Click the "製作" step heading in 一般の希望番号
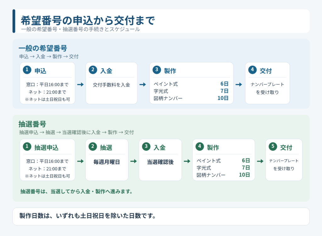Image resolution: width=322 pixels, height=236 pixels. pos(170,71)
